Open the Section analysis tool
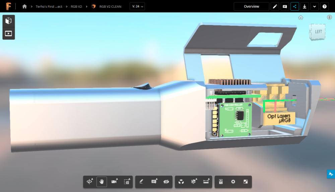Image resolution: width=335 pixels, height=192 pixels. point(194,182)
